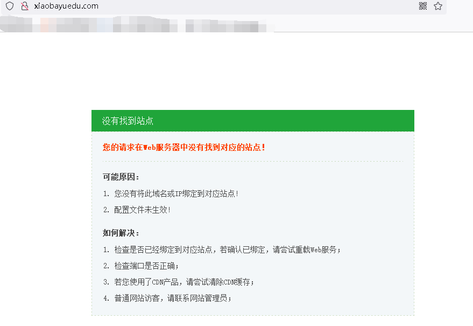The width and height of the screenshot is (473, 326).
Task: Click the solution about 重载Web服务
Action: point(227,250)
